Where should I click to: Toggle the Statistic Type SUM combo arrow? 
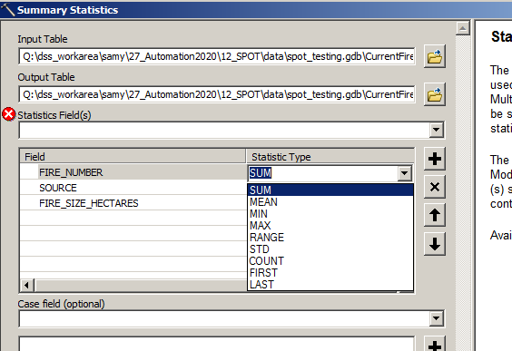coord(404,173)
